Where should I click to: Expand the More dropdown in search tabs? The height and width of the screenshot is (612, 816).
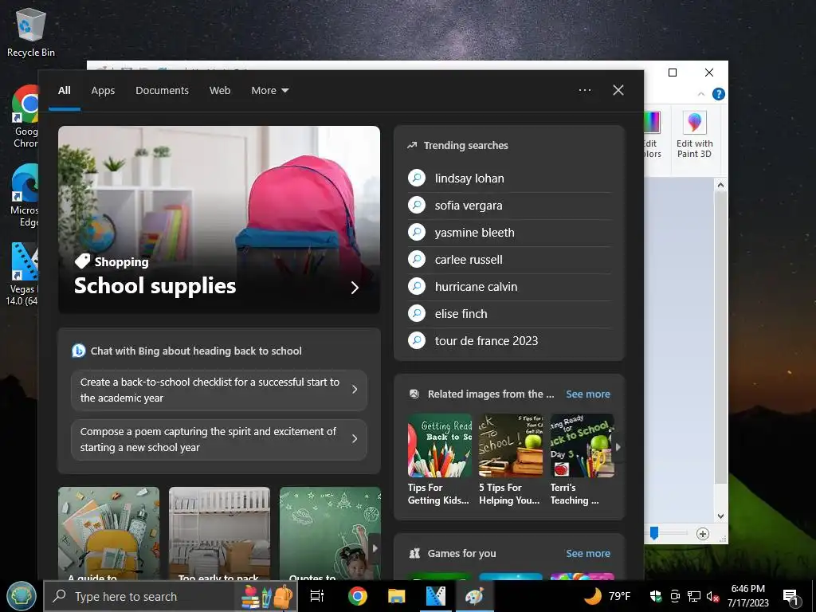pyautogui.click(x=269, y=91)
